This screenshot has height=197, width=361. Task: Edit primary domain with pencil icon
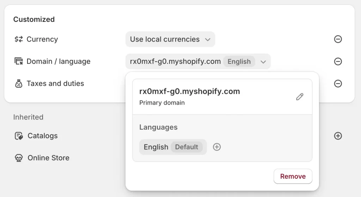click(x=300, y=97)
